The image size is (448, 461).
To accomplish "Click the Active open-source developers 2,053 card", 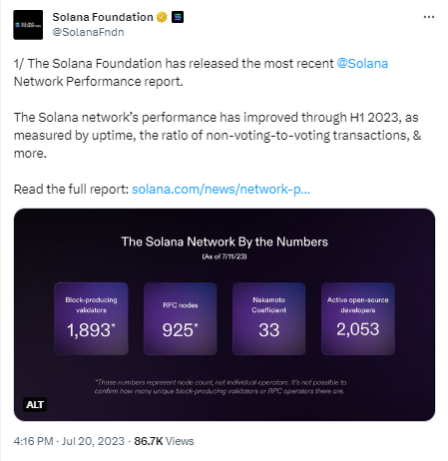I will coord(358,318).
